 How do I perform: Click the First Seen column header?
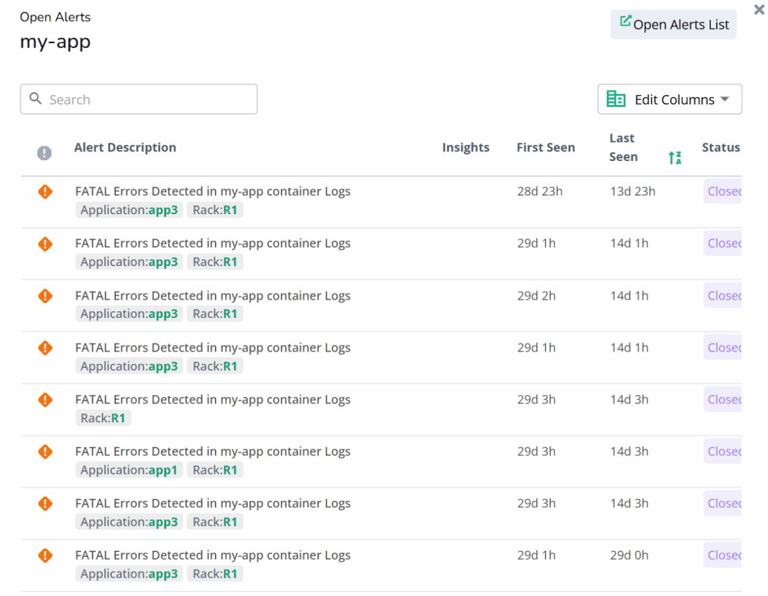[x=546, y=147]
